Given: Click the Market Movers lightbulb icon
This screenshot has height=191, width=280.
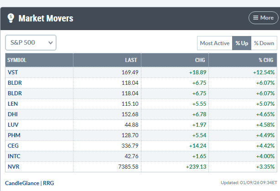Looking at the screenshot, I should (11, 18).
